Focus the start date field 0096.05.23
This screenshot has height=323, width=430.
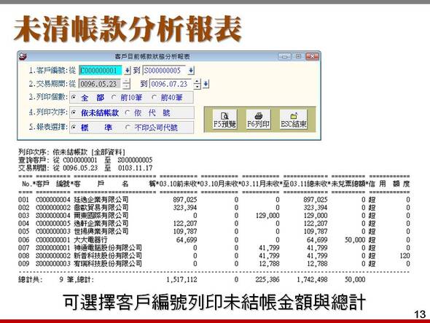(x=100, y=84)
